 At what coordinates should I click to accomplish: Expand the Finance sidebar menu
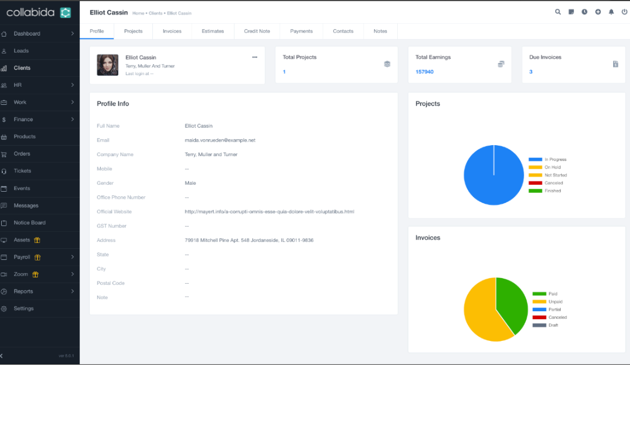[x=72, y=119]
